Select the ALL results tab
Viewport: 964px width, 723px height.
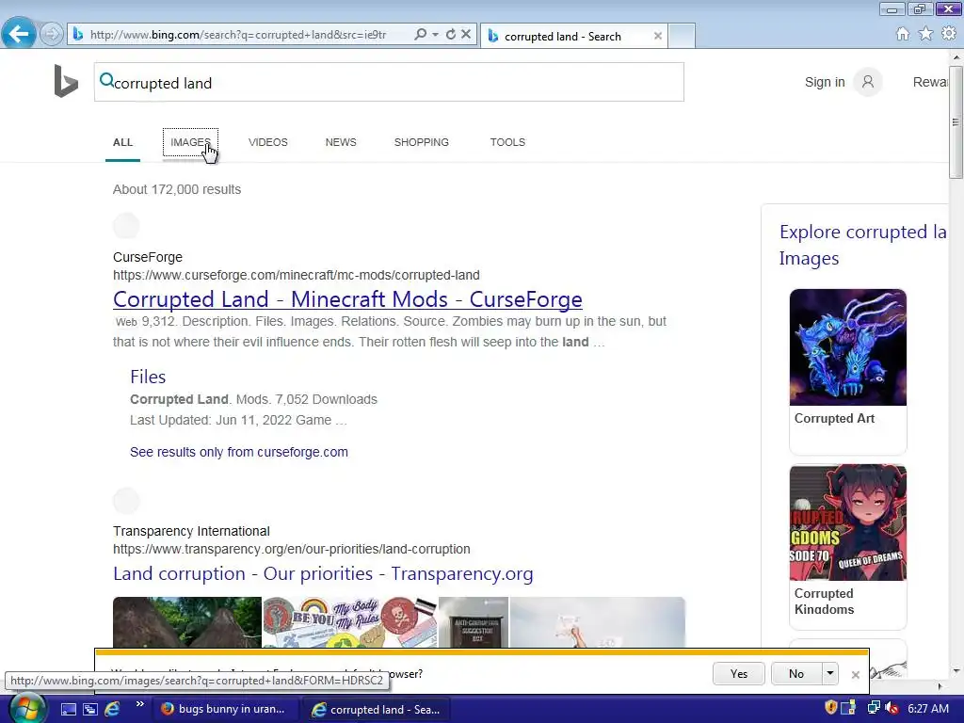click(x=123, y=142)
